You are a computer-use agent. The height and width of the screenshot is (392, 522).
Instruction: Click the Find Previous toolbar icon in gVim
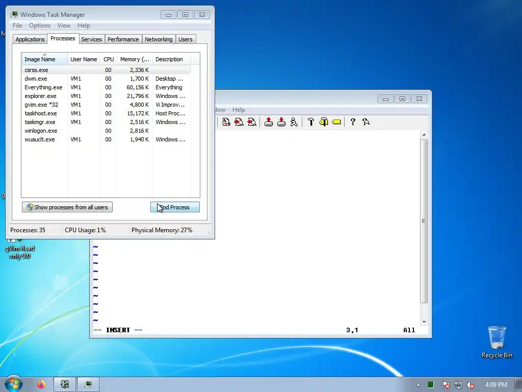pyautogui.click(x=252, y=122)
